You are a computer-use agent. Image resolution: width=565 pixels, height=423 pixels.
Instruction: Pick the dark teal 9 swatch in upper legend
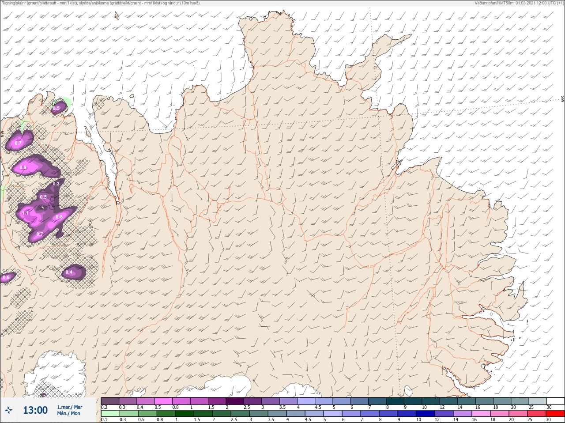(413, 401)
